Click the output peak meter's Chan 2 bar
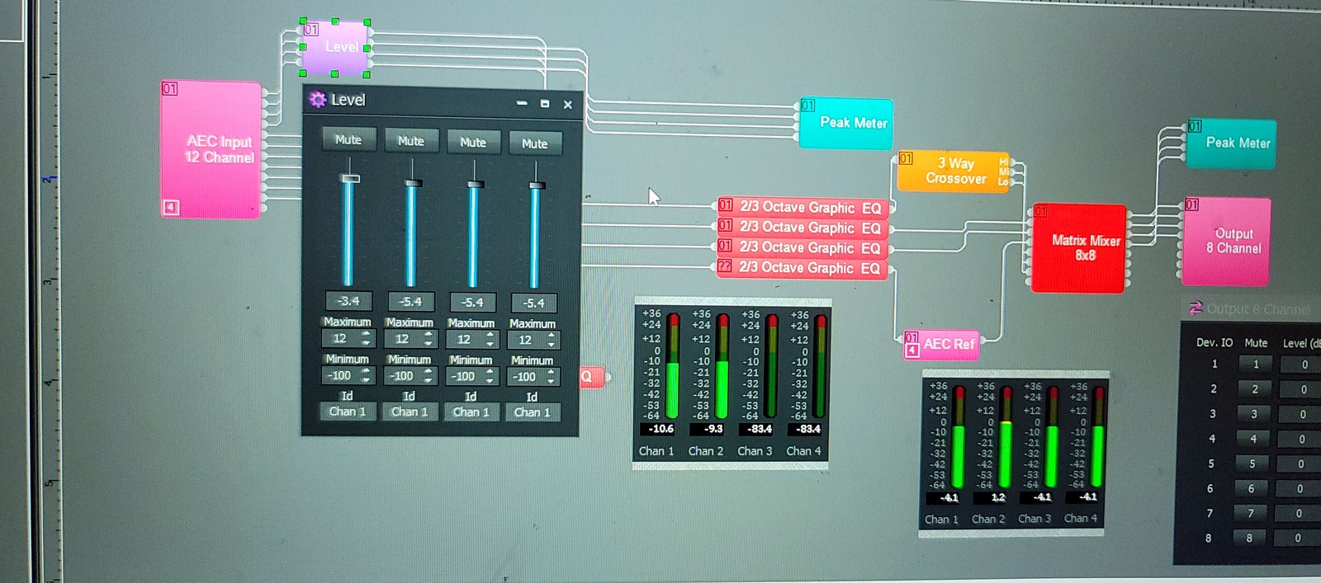 pos(1006,437)
